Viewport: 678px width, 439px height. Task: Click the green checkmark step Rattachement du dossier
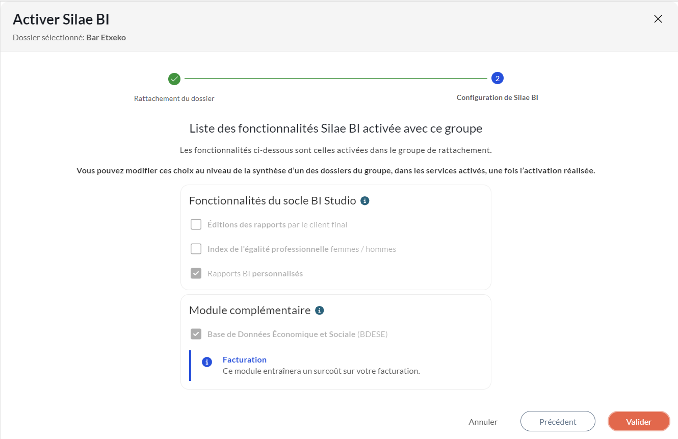click(174, 79)
